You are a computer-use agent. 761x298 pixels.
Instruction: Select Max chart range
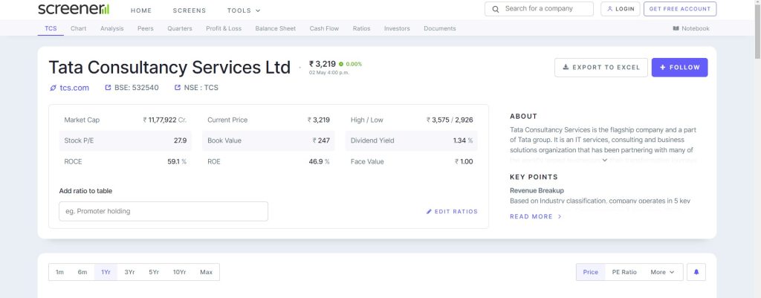pos(207,272)
